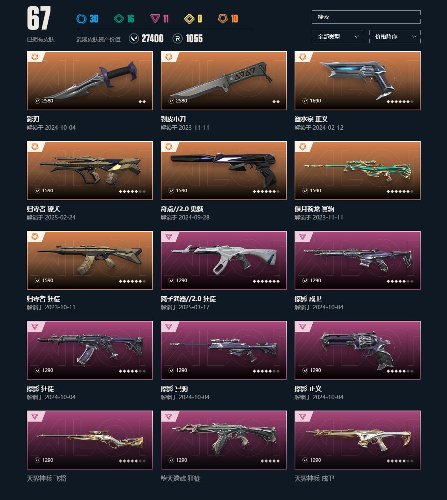Click the orange Exclusive tier icon

click(x=223, y=19)
